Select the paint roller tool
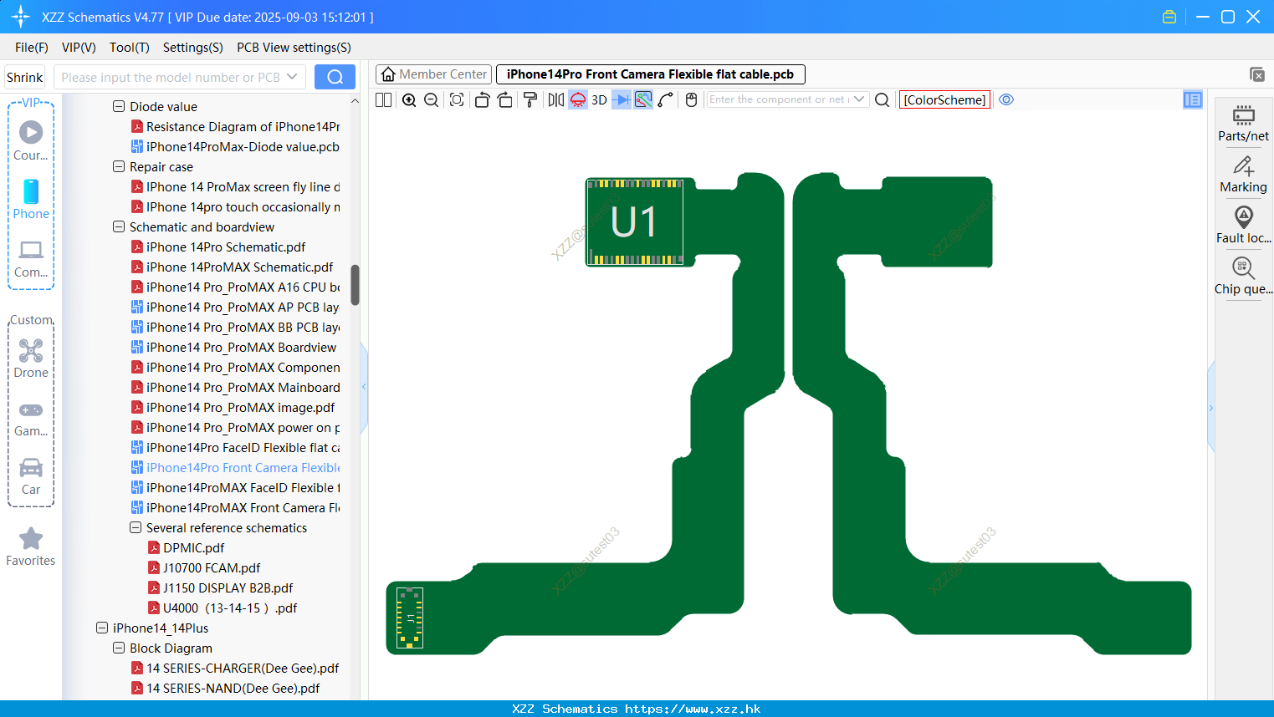Image resolution: width=1274 pixels, height=717 pixels. pos(530,99)
